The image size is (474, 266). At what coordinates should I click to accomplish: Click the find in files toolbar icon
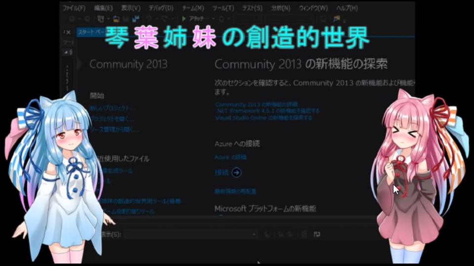[336, 19]
